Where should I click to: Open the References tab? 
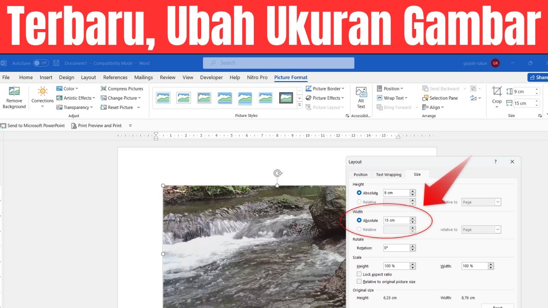tap(115, 77)
